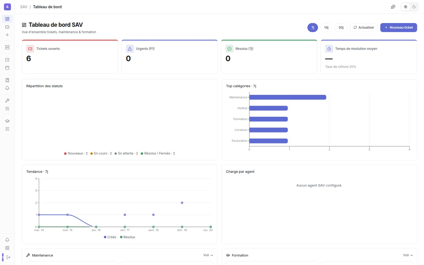The width and height of the screenshot is (424, 265).
Task: Create a ticket with Nouveau ticket button
Action: [399, 28]
